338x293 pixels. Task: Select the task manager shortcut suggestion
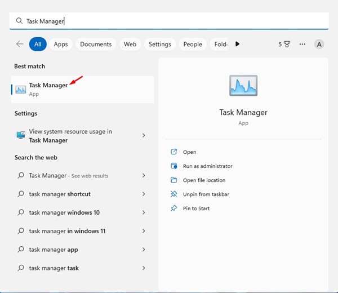click(x=83, y=194)
